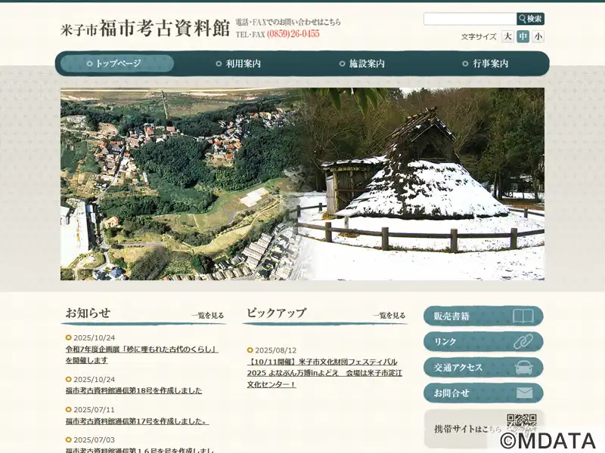This screenshot has width=605, height=453.
Task: Click the 文字サイズ label
Action: point(479,37)
